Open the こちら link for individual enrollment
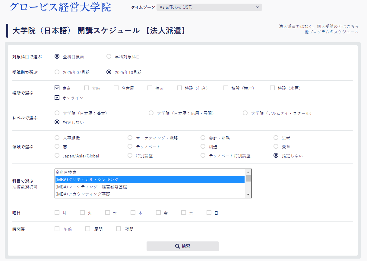Viewport: 367px width, 261px height. (x=353, y=26)
